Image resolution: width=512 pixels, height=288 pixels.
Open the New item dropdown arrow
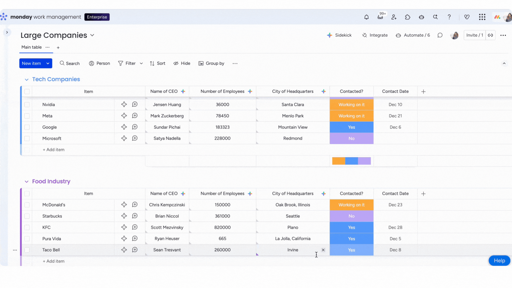tap(48, 63)
